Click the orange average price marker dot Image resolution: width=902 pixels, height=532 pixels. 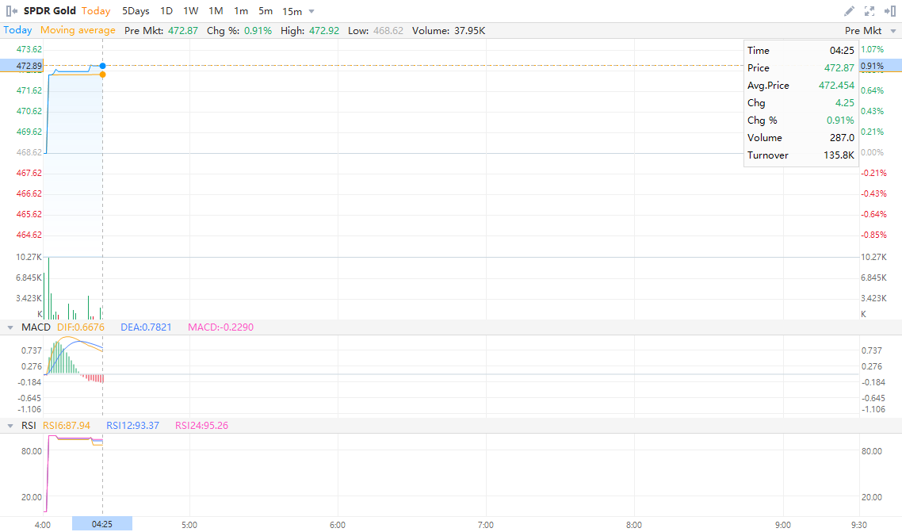click(x=103, y=75)
